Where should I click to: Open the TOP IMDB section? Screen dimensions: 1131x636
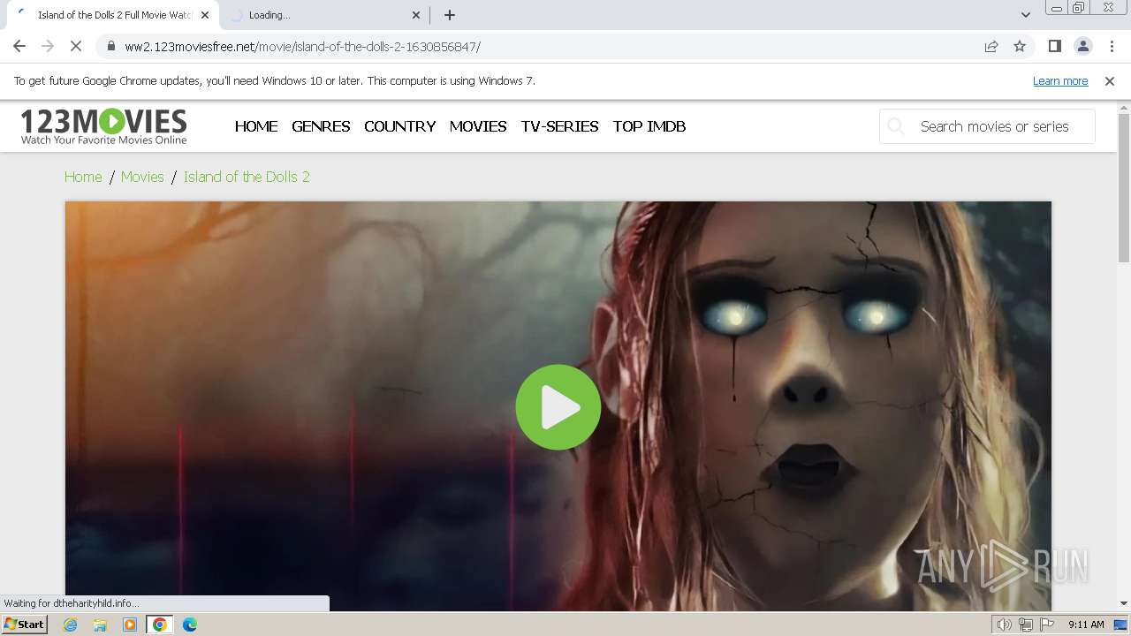click(x=649, y=126)
